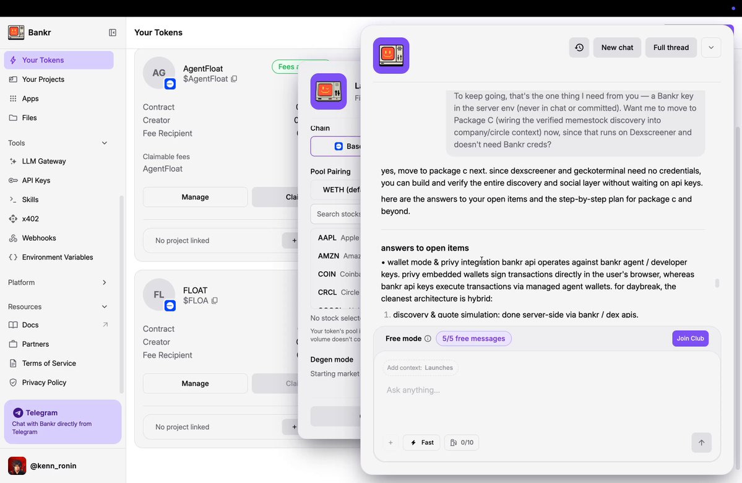The width and height of the screenshot is (742, 483).
Task: Collapse the sidebar panel icon
Action: coord(113,33)
